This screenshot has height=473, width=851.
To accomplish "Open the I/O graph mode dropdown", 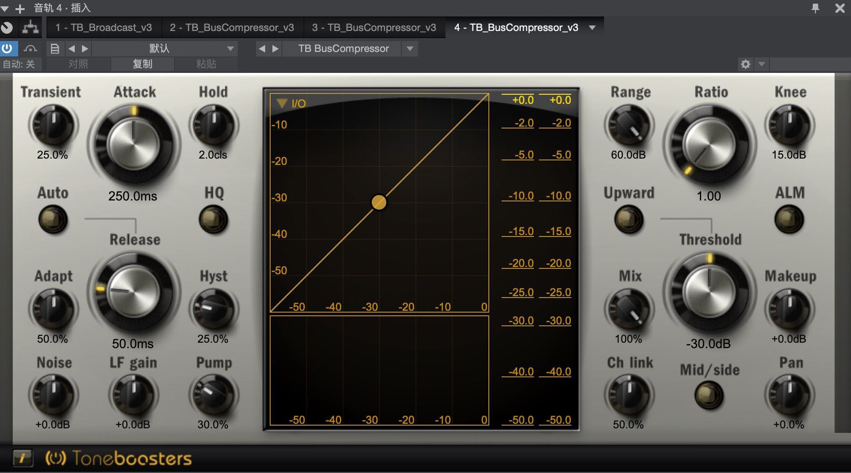I will pos(282,103).
